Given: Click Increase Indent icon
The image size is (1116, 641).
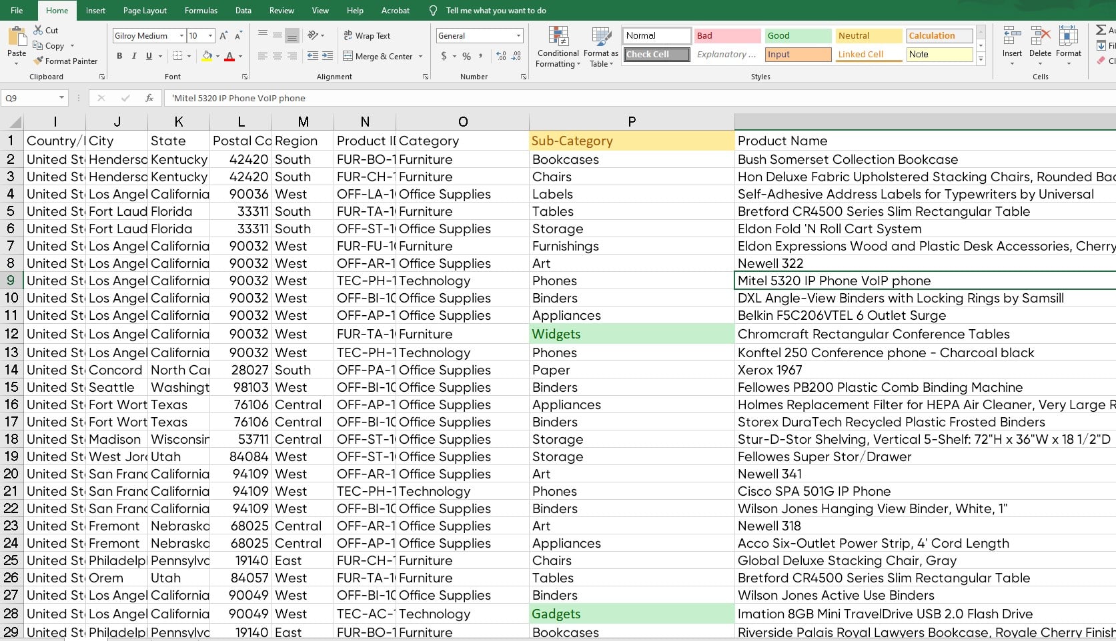Looking at the screenshot, I should click(327, 56).
